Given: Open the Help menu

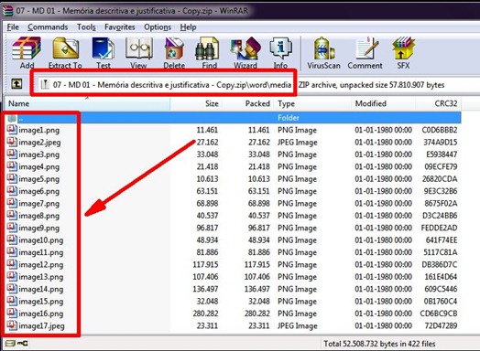Looking at the screenshot, I should pos(188,27).
